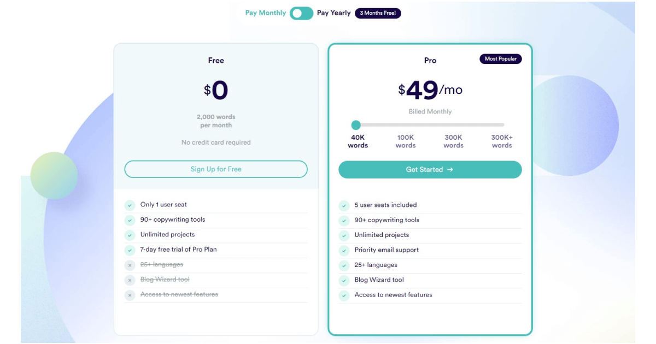The image size is (656, 344).
Task: Click the teal slider handle for word count
Action: [x=356, y=125]
